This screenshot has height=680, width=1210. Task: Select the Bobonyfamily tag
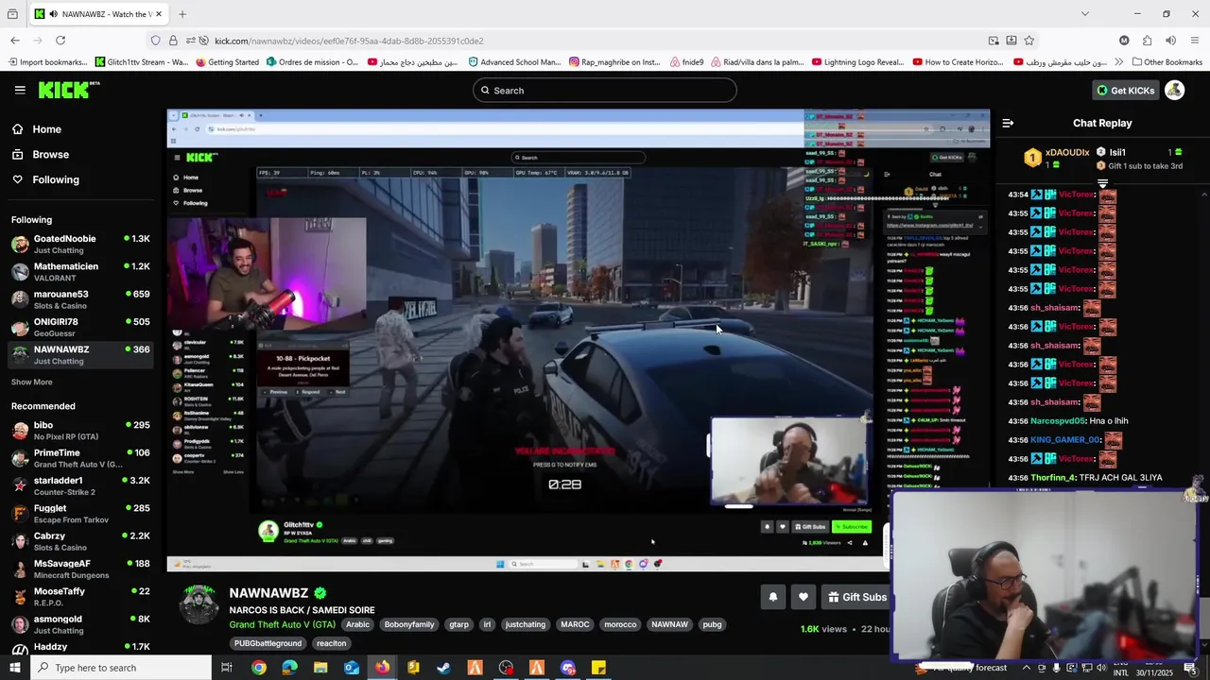point(409,624)
